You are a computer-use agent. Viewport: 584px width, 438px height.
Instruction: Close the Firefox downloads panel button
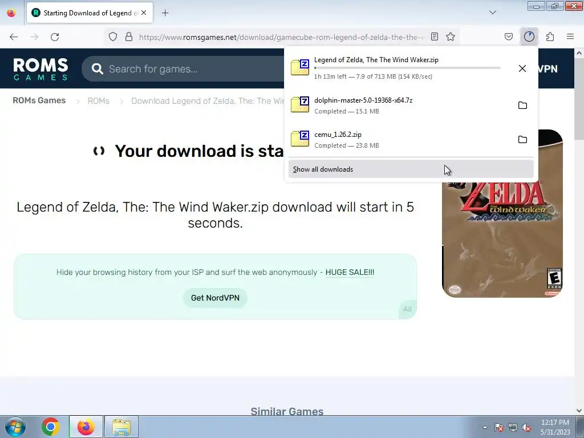pyautogui.click(x=529, y=36)
